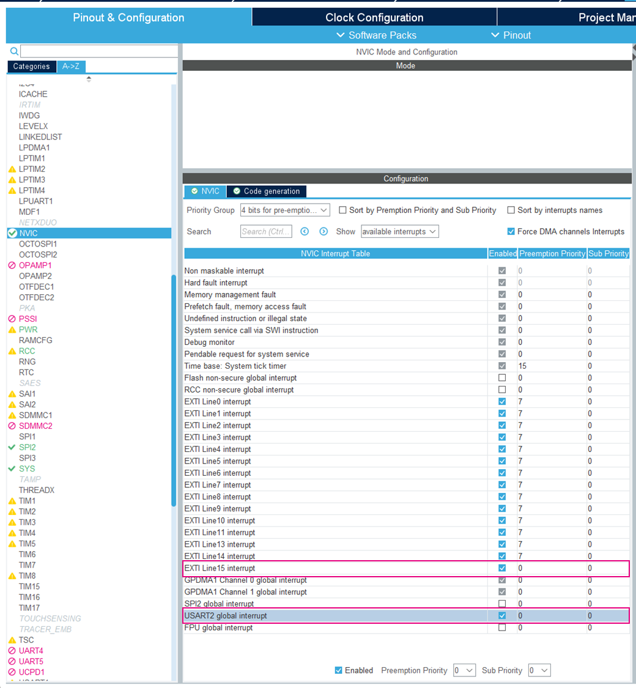Click the search magnifier icon in categories panel
Screen dimensions: 636x688
pyautogui.click(x=14, y=51)
